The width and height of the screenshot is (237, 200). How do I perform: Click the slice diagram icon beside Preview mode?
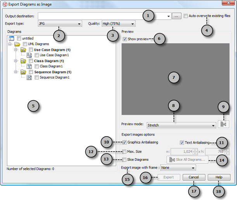[223, 124]
